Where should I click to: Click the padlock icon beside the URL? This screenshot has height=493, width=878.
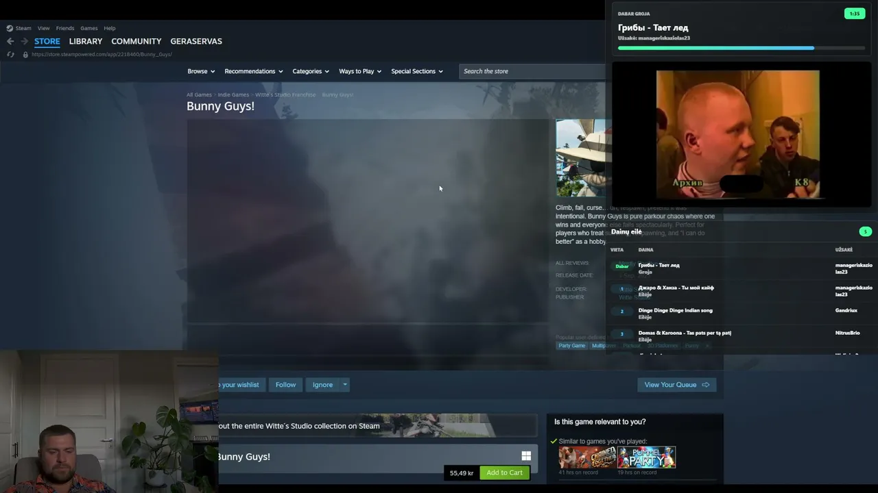point(25,54)
